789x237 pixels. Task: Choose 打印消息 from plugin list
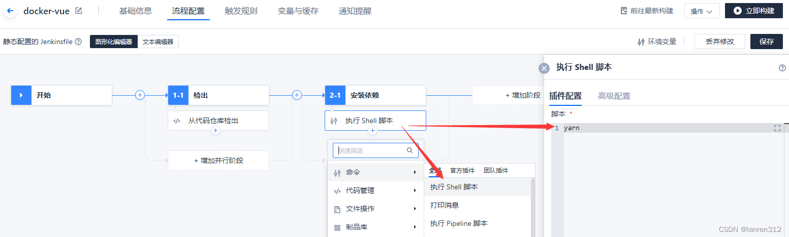click(x=478, y=205)
